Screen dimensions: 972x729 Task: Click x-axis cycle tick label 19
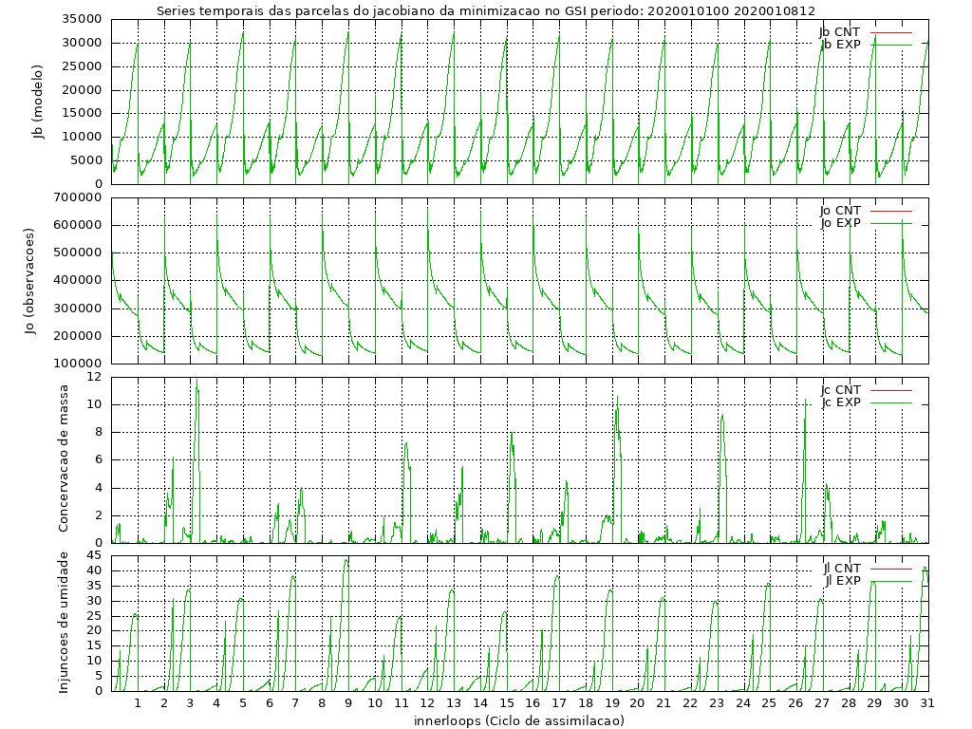pos(612,703)
